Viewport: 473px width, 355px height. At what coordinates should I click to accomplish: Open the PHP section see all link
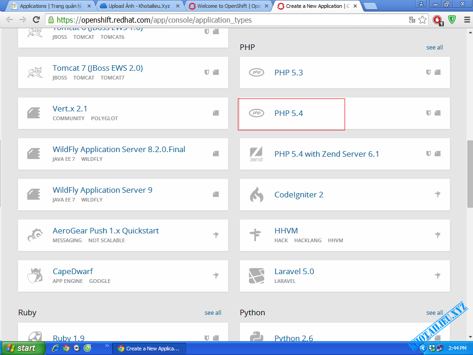click(x=434, y=47)
